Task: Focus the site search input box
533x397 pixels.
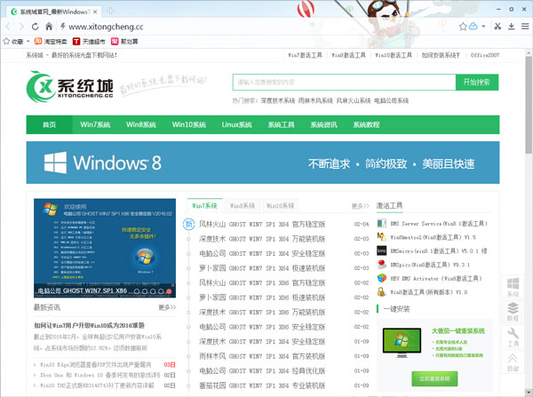Action: 344,83
